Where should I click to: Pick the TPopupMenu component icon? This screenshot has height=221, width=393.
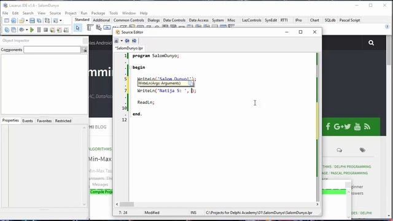click(x=98, y=28)
